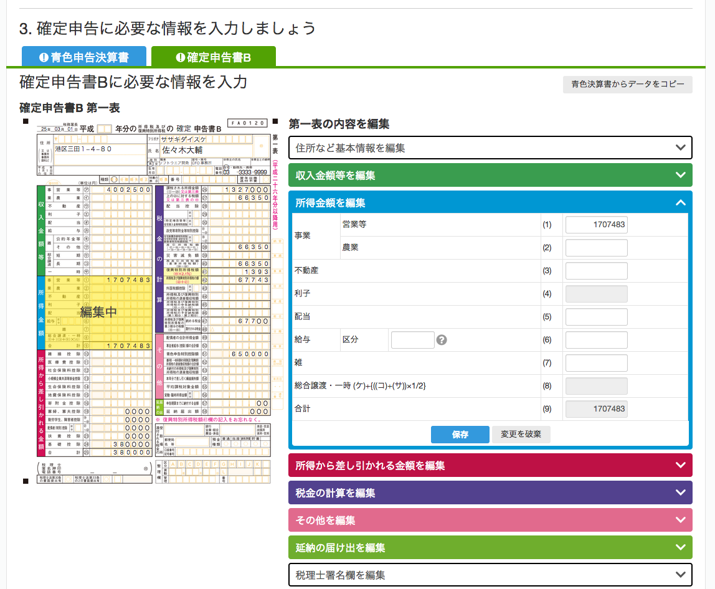The height and width of the screenshot is (589, 715).
Task: Switch to the 確定申告書B tab
Action: pyautogui.click(x=213, y=57)
